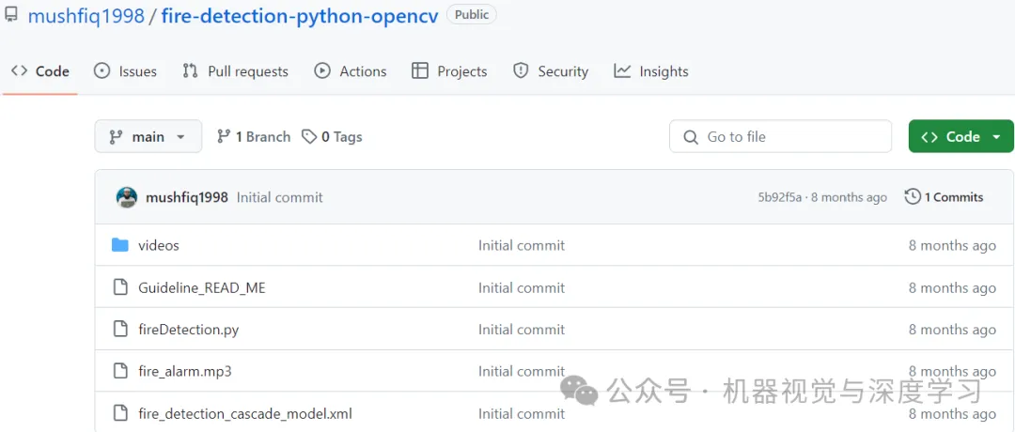View the Security tab
Image resolution: width=1015 pixels, height=432 pixels.
click(x=551, y=71)
